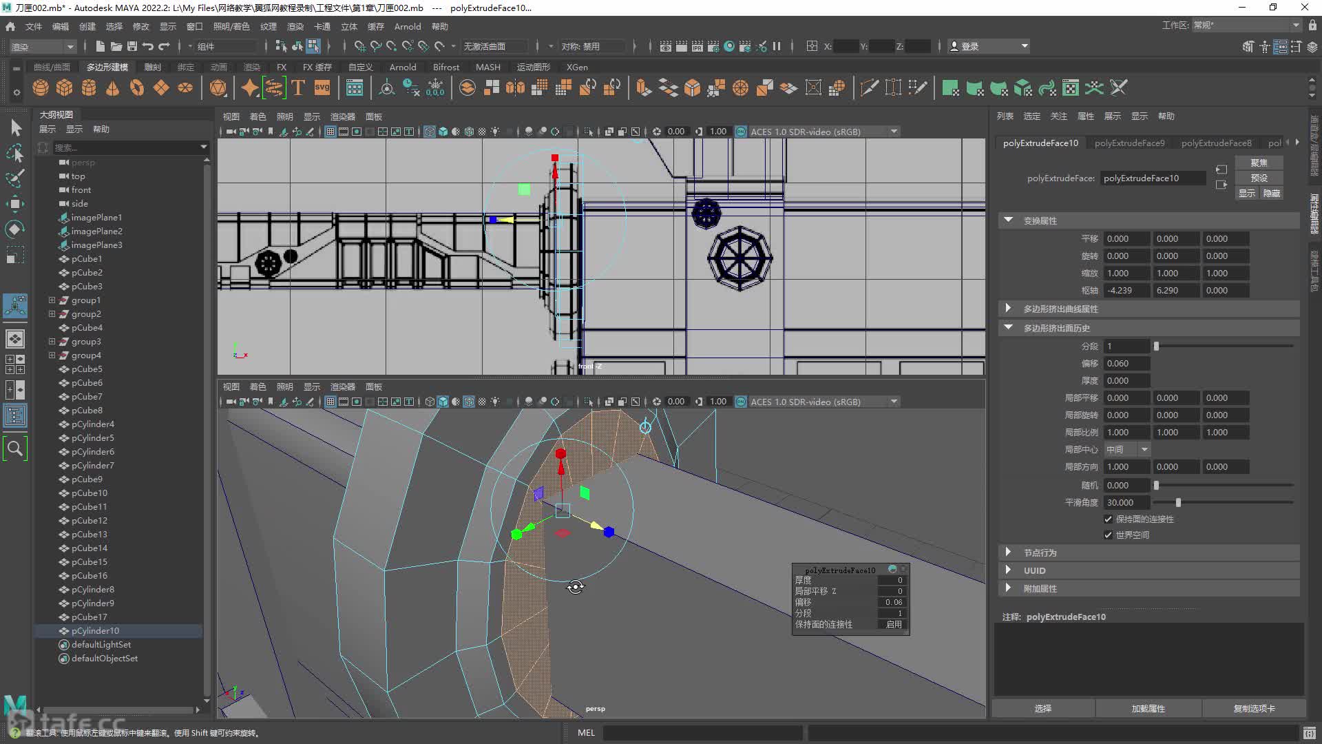This screenshot has width=1322, height=744.
Task: Switch to the Sculpting (雕刻) shelf tab
Action: 152,67
